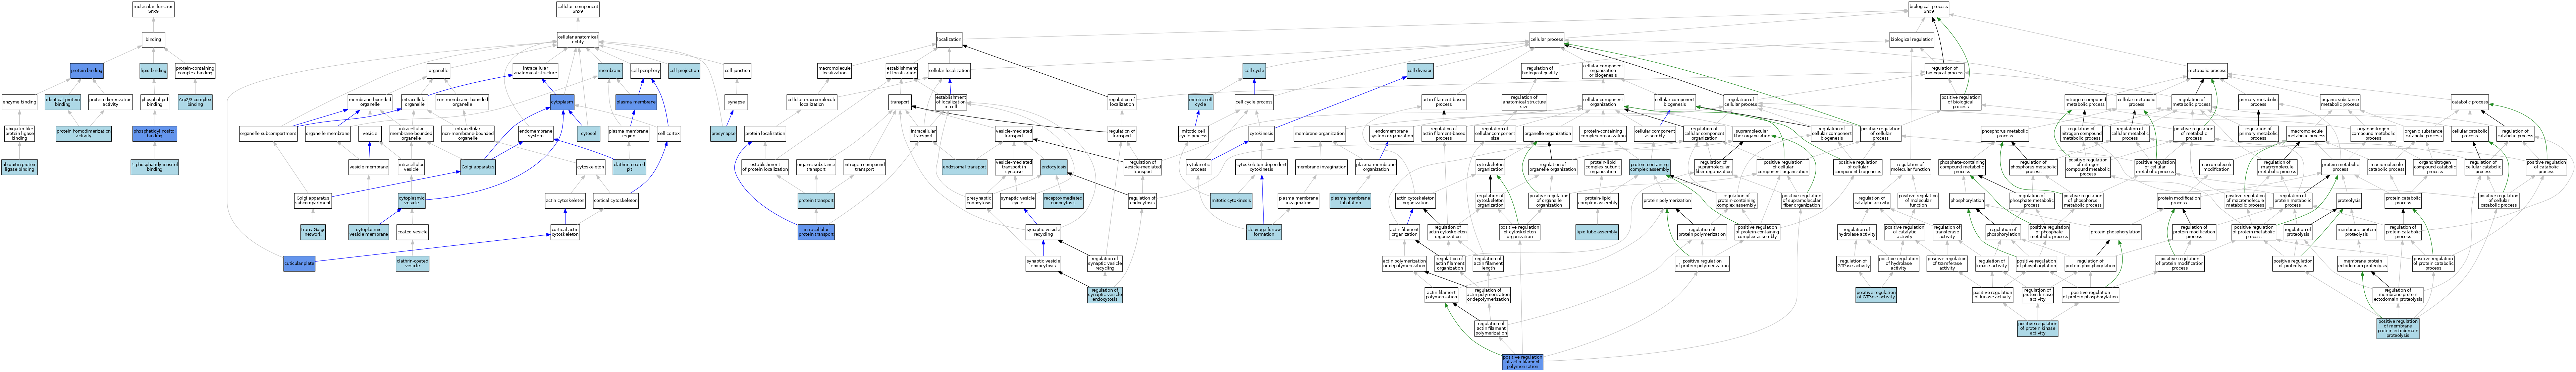Select 'positive regulation of protein kinase activity' node
The image size is (2576, 372).
pyautogui.click(x=2037, y=328)
